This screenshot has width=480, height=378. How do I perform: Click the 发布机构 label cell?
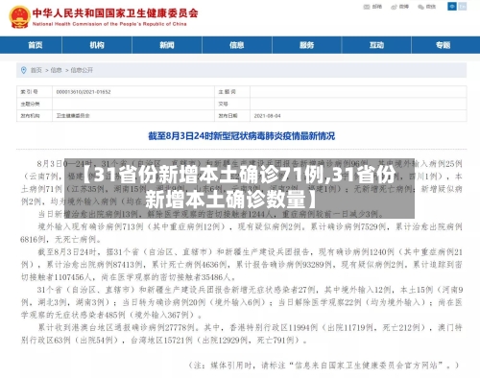click(35, 115)
